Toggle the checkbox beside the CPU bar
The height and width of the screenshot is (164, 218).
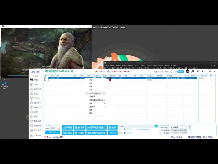137,129
